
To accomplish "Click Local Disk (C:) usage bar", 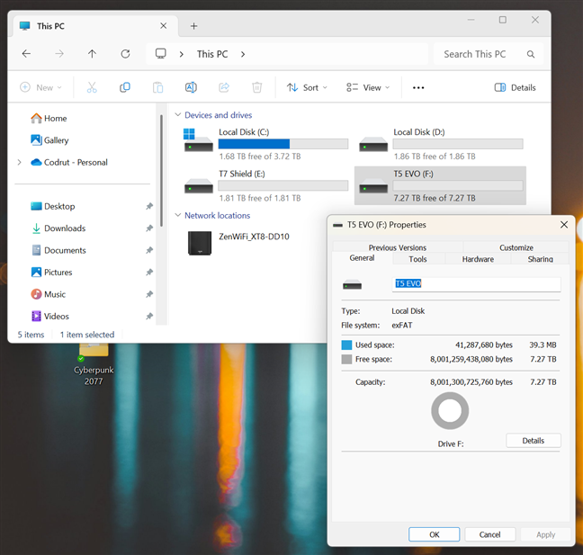I will (283, 144).
